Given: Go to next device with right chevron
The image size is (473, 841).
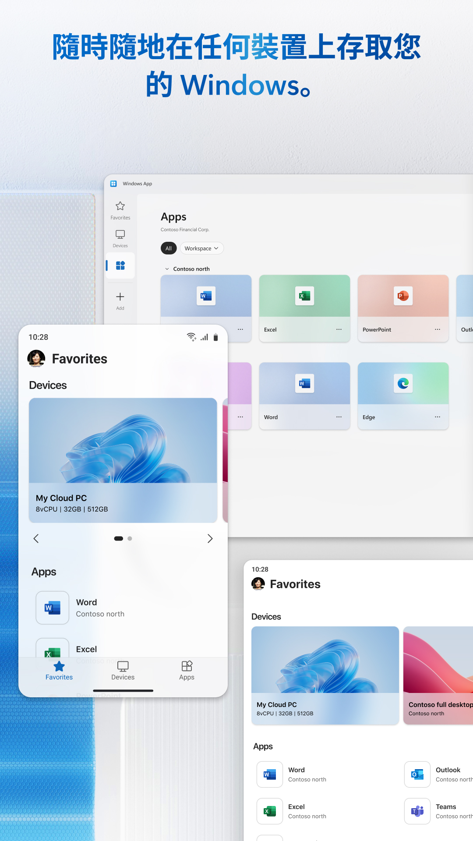Looking at the screenshot, I should 210,538.
